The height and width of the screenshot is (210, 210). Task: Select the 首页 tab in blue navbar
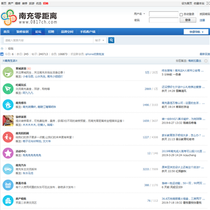pyautogui.click(x=6, y=32)
